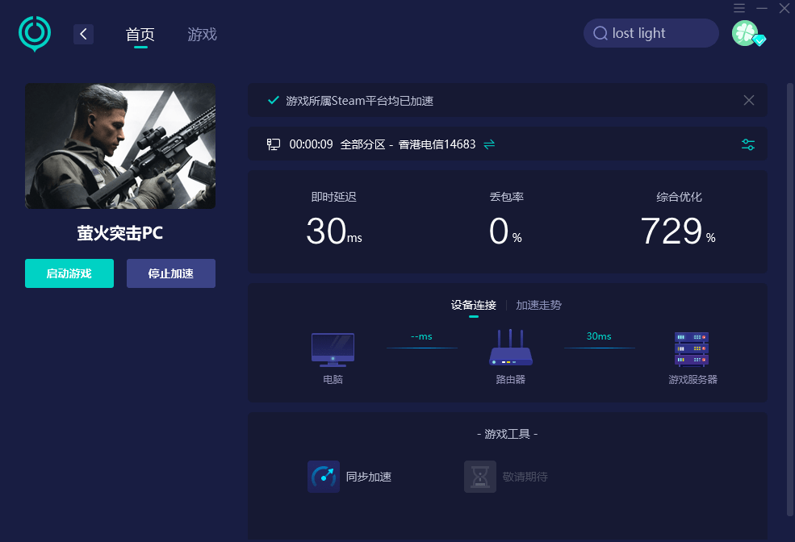795x542 pixels.
Task: Switch to the 首页 tab
Action: 140,35
